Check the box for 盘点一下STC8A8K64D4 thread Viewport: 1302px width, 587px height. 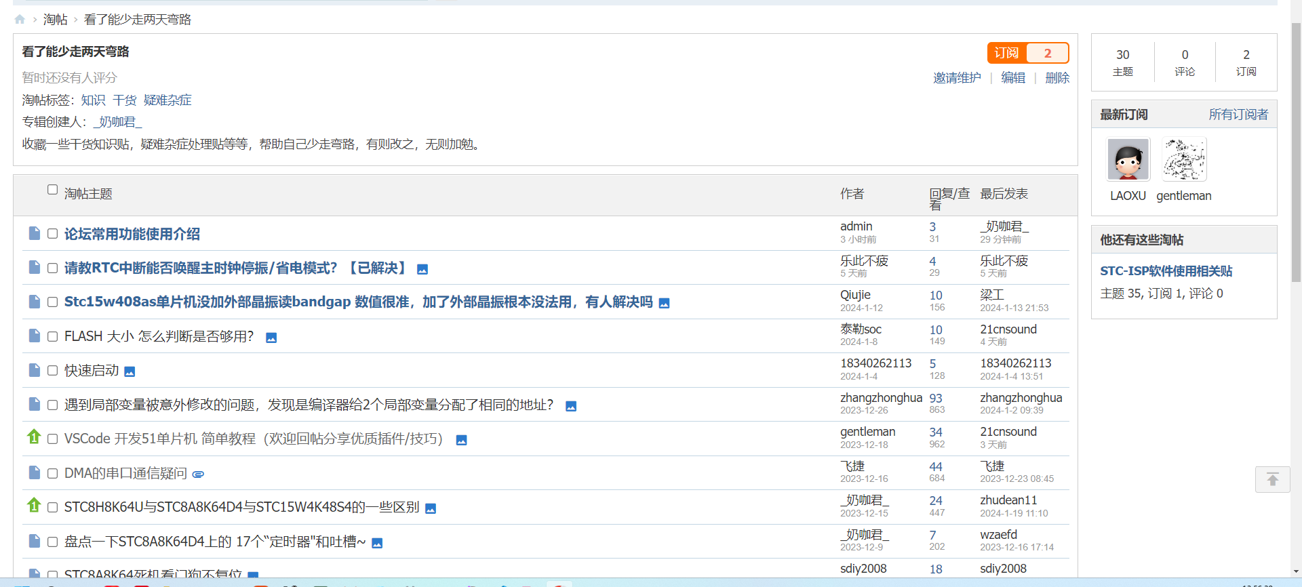(52, 542)
